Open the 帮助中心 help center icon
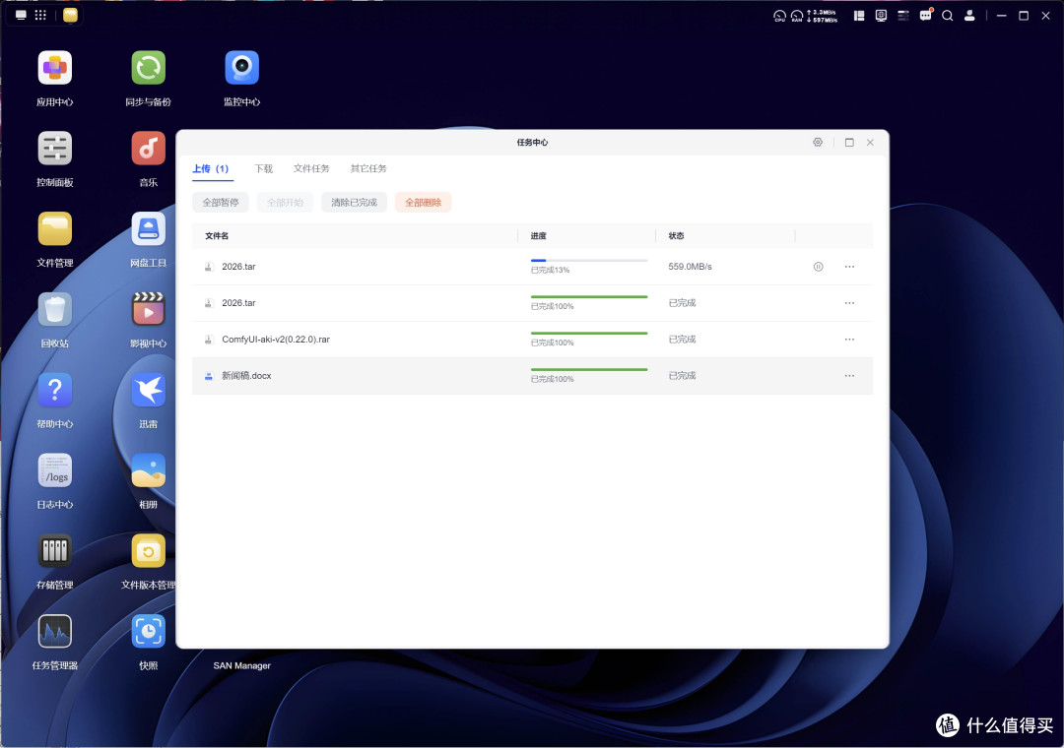 (x=55, y=390)
